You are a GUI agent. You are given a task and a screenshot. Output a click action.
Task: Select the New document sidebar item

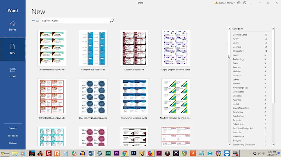pyautogui.click(x=12, y=49)
